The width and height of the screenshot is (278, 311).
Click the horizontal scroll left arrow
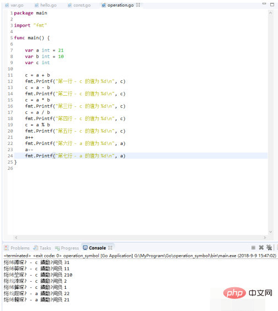click(x=16, y=237)
